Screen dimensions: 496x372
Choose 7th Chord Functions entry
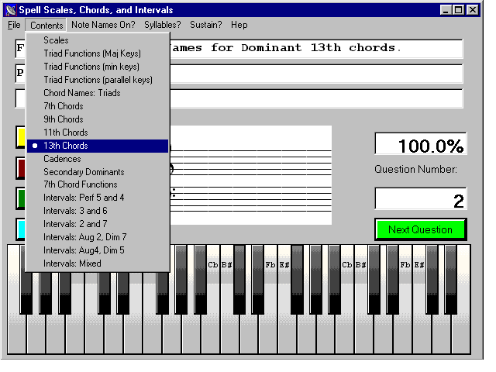pos(98,184)
